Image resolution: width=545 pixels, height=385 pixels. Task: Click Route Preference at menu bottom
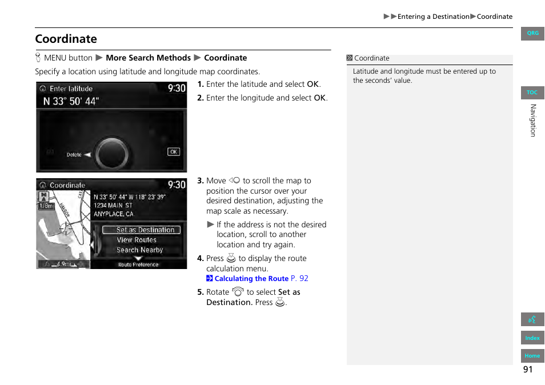click(x=138, y=265)
